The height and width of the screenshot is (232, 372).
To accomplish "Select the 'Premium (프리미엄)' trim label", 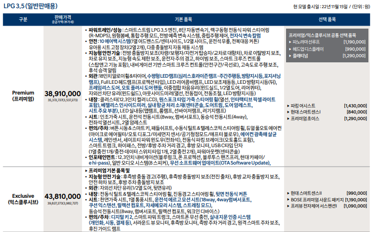I will click(x=23, y=96).
